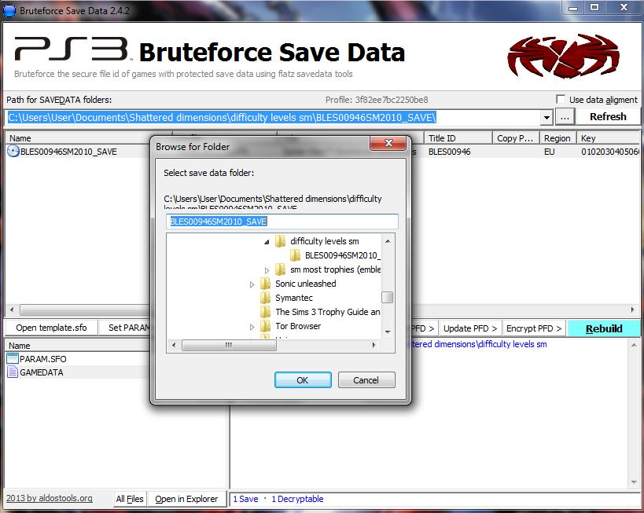The height and width of the screenshot is (513, 644).
Task: Click the red spider logo
Action: click(563, 57)
